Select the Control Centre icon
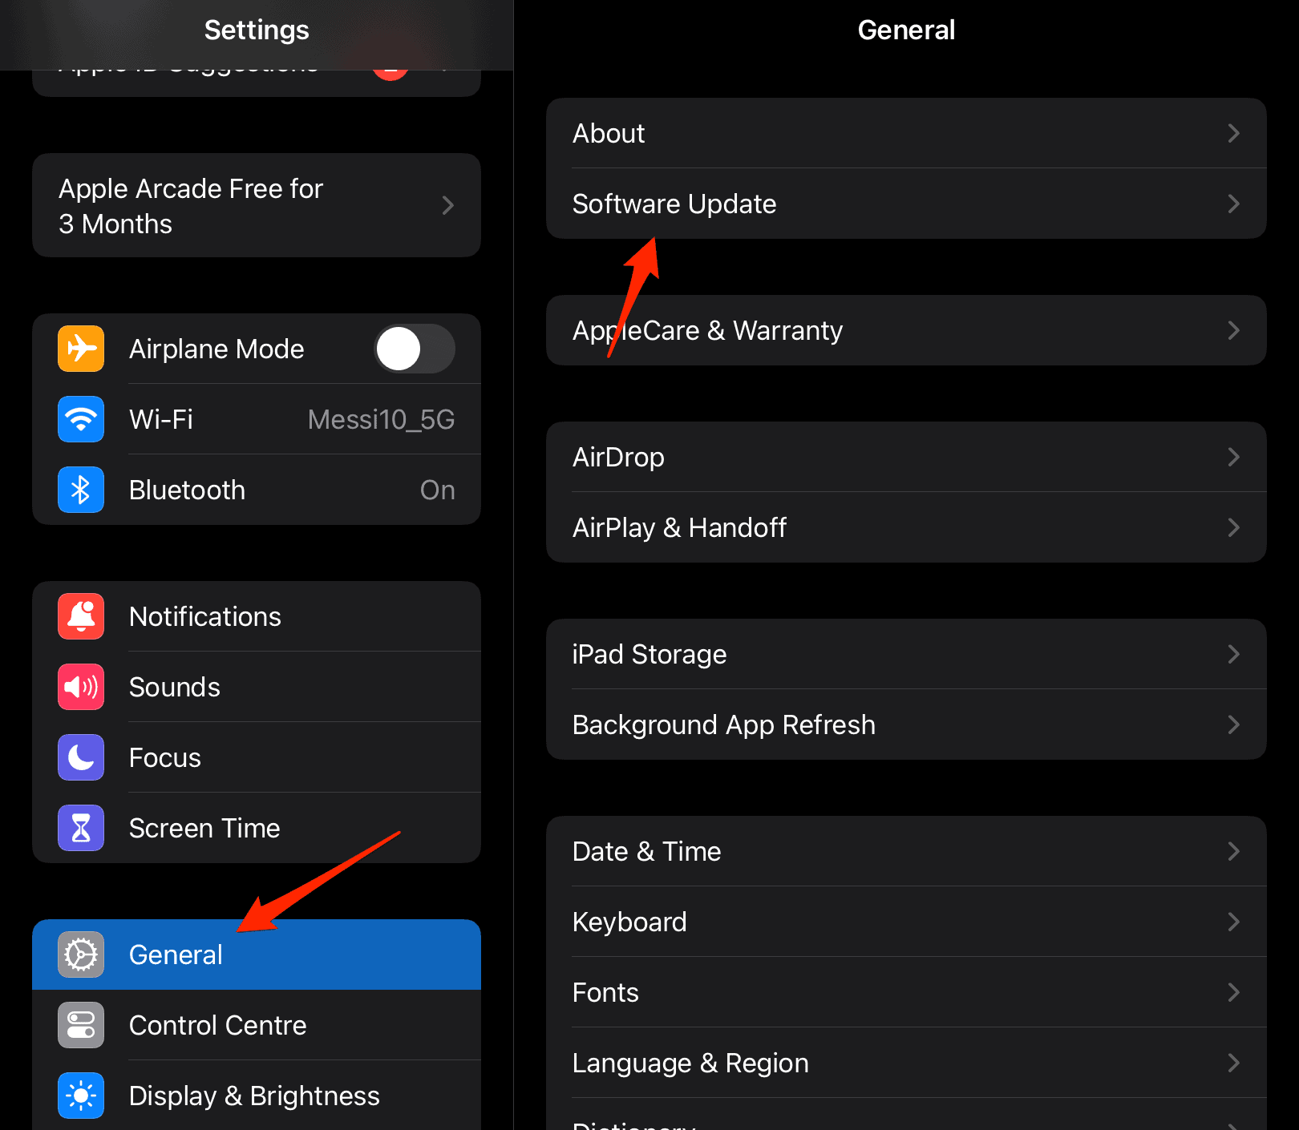Screen dimensions: 1299x1130 pyautogui.click(x=80, y=1025)
